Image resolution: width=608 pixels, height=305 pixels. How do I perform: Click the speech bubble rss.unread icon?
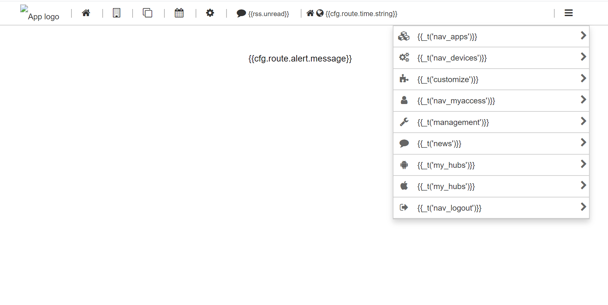click(241, 14)
